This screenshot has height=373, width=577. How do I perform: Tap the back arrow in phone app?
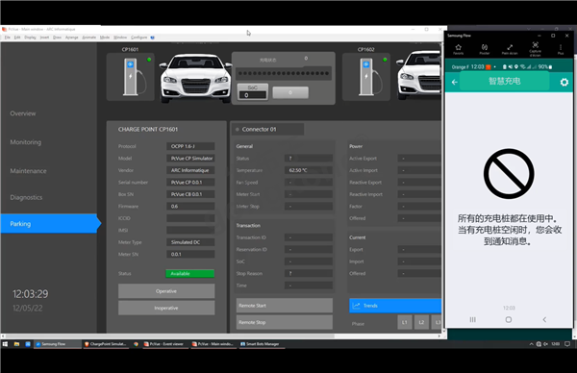(455, 82)
